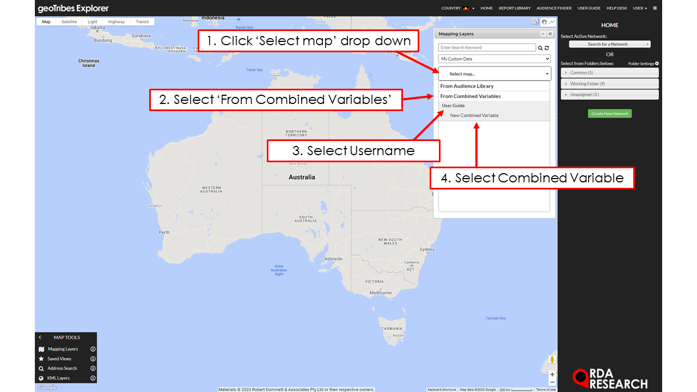The image size is (697, 392).
Task: Click the KML Layers globe icon
Action: [x=41, y=378]
